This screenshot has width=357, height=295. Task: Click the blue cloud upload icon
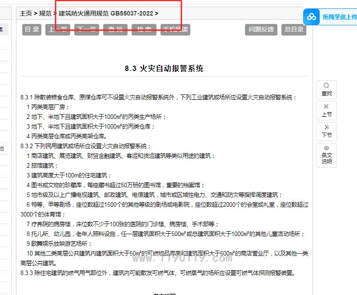click(x=312, y=17)
